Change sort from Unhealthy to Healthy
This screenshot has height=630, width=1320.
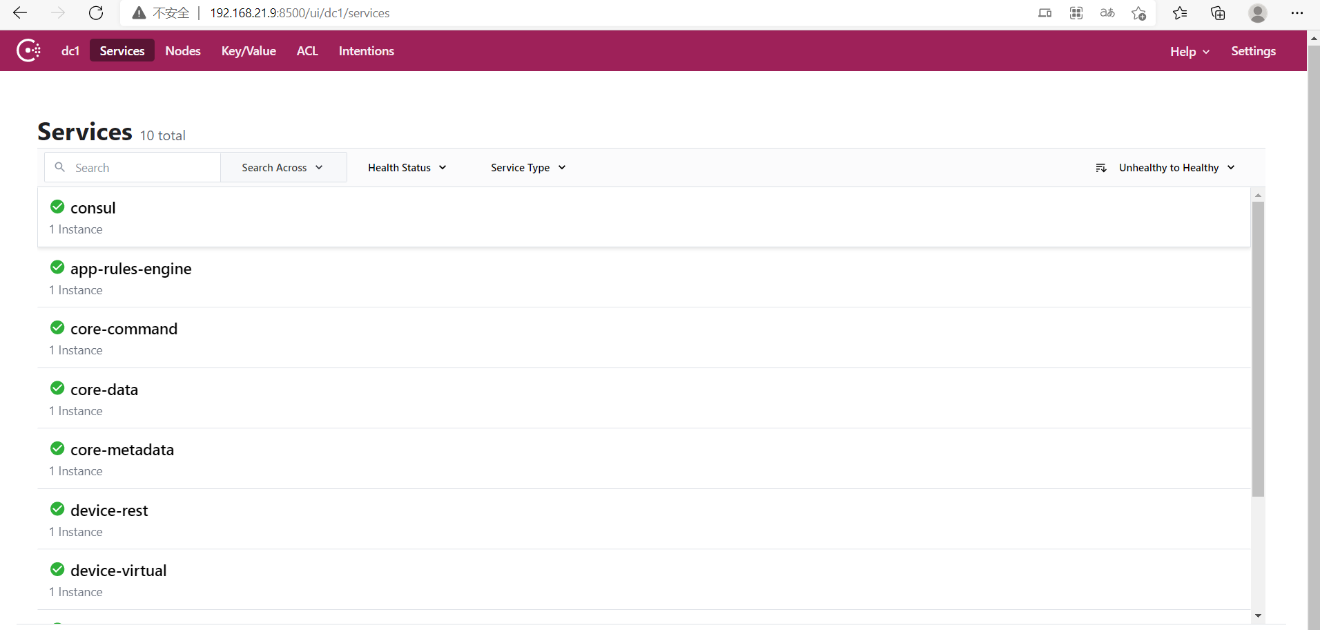(x=1167, y=168)
